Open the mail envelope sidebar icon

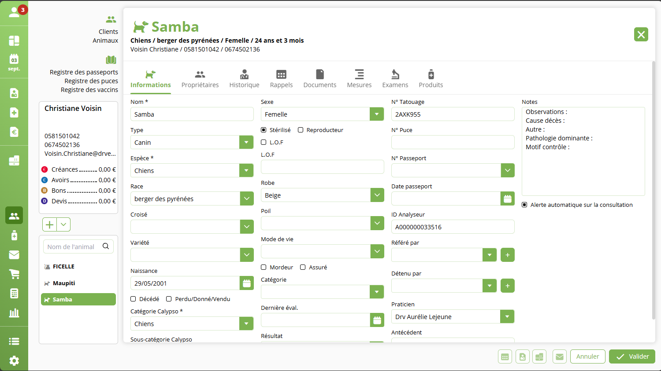coord(14,255)
